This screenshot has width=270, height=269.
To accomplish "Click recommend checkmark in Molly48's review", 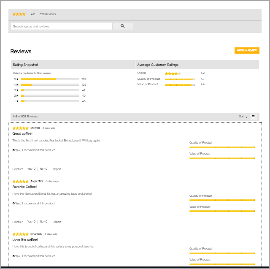I will [x=14, y=150].
